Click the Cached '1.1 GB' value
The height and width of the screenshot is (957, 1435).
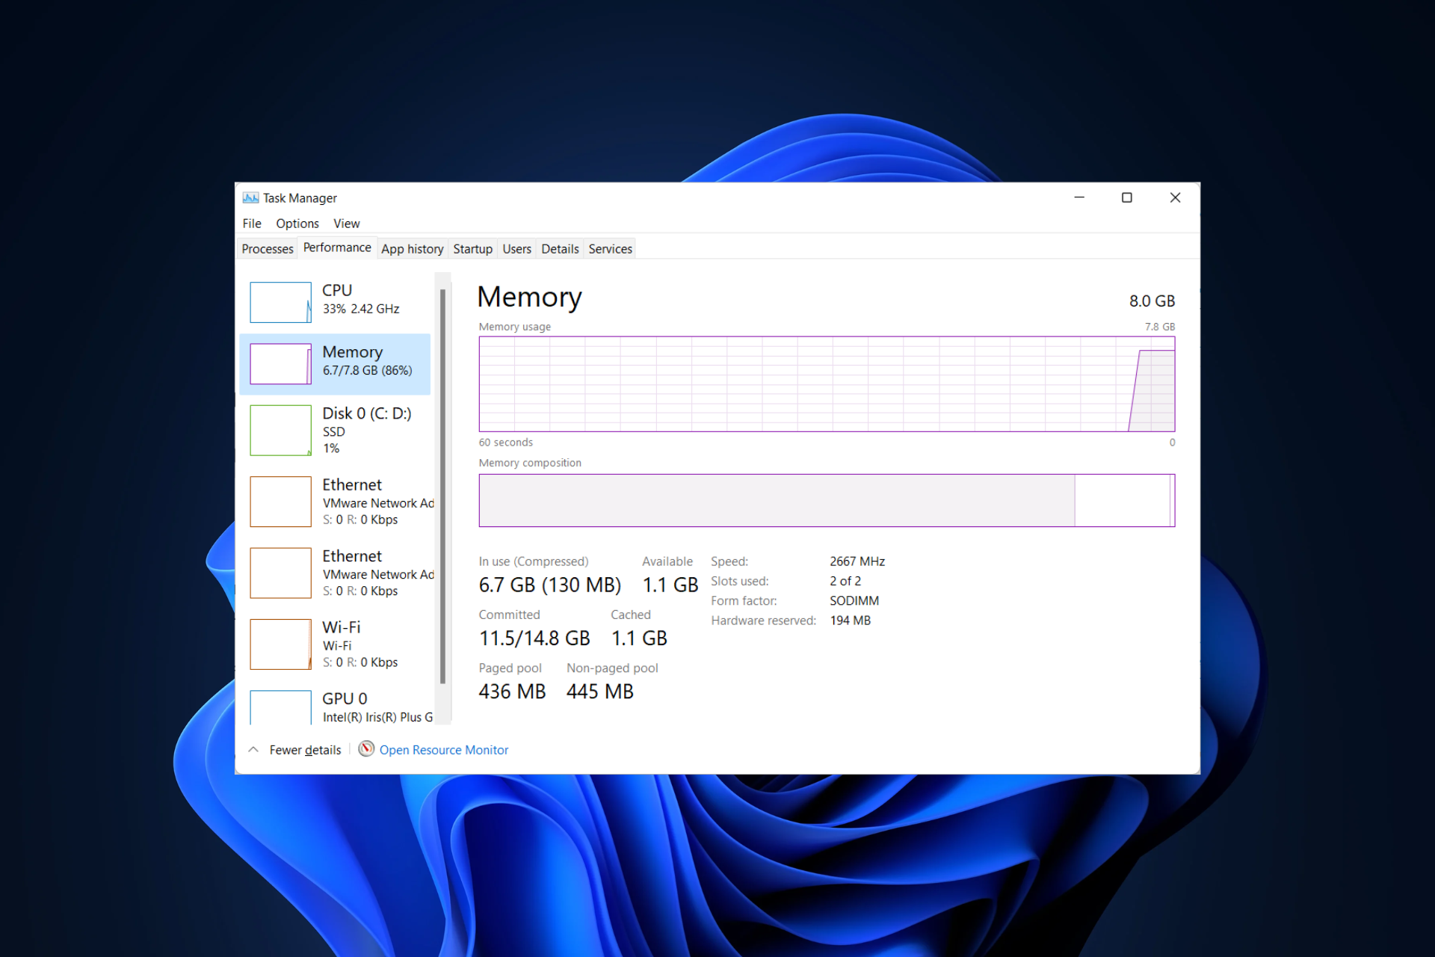pyautogui.click(x=639, y=638)
